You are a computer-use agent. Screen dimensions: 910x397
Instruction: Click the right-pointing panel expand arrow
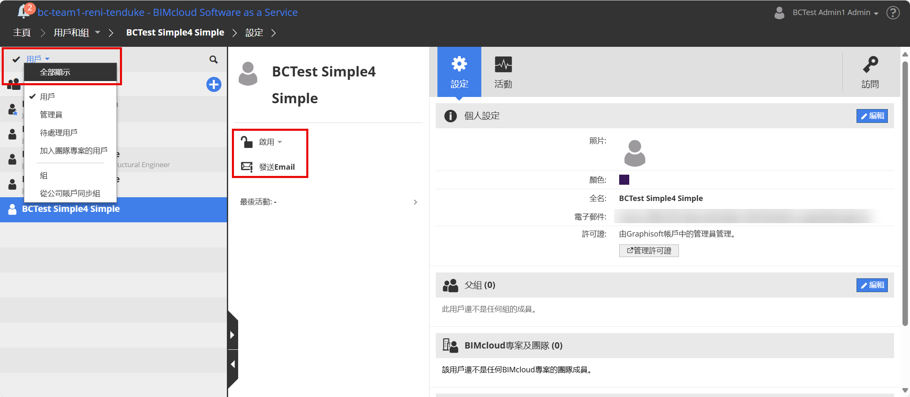233,335
